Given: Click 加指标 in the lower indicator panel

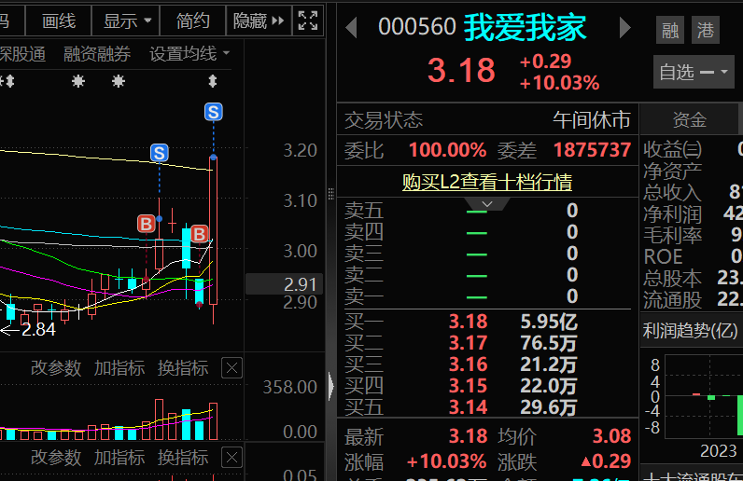Looking at the screenshot, I should [x=119, y=458].
